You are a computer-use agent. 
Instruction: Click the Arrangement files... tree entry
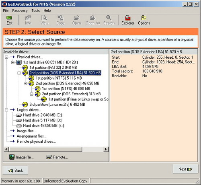31,136
